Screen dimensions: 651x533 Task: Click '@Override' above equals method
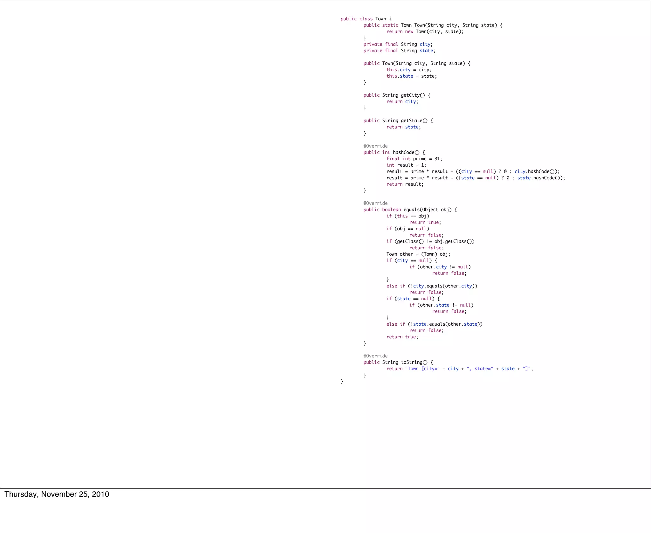point(376,204)
